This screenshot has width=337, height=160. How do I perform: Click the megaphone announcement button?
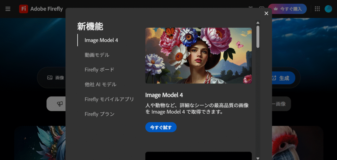click(56, 104)
